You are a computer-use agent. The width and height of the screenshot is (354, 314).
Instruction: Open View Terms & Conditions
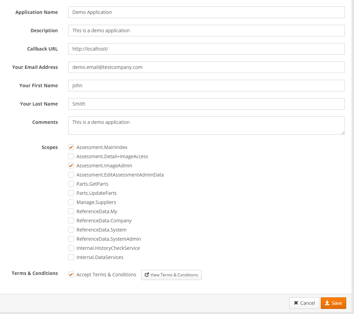pos(171,275)
